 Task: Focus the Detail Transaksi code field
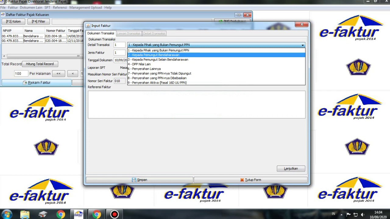(x=119, y=45)
